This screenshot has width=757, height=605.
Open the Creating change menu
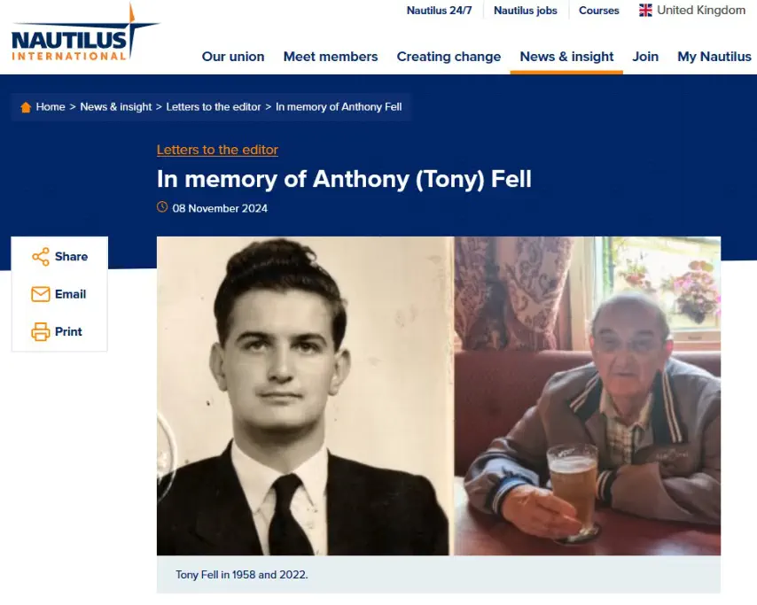pos(449,57)
